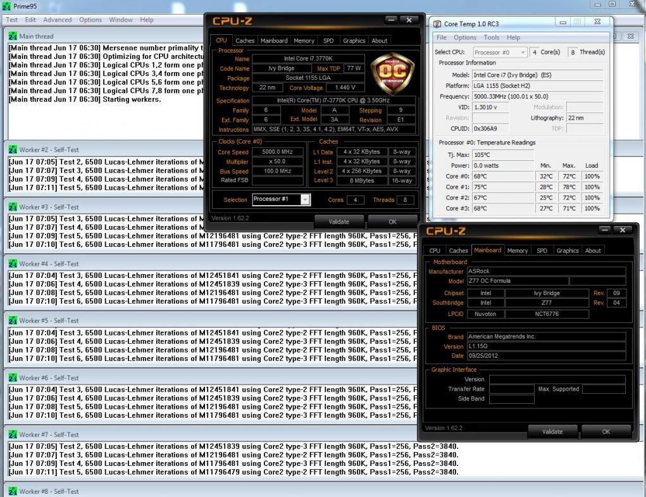The width and height of the screenshot is (646, 497).
Task: Click the BIOS version L1.15G field
Action: [546, 346]
